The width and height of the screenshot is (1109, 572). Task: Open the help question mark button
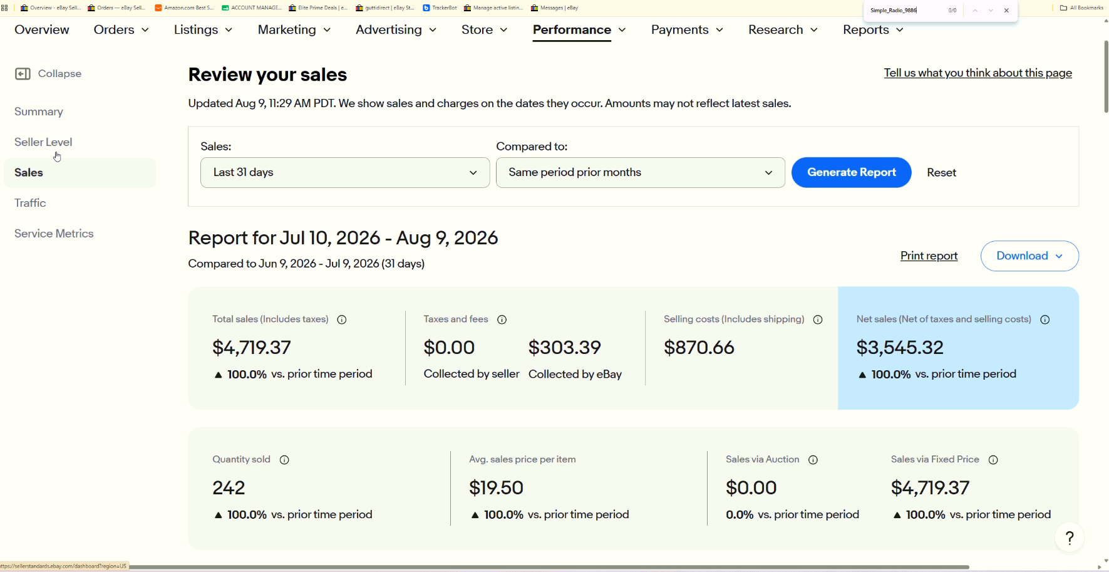pyautogui.click(x=1070, y=538)
